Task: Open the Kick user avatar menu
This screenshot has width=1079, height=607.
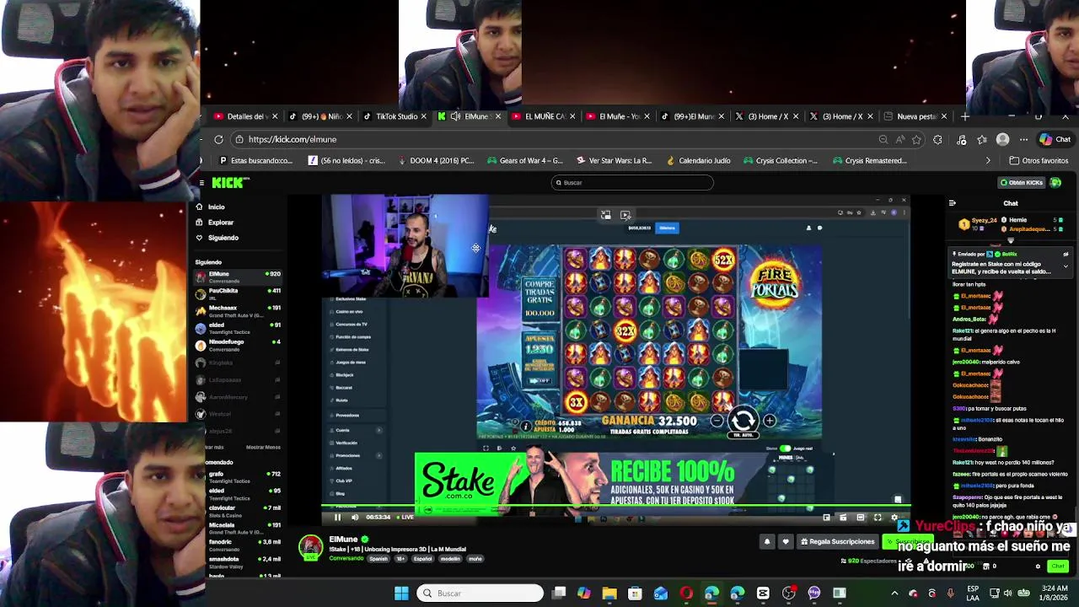Action: click(x=1055, y=182)
